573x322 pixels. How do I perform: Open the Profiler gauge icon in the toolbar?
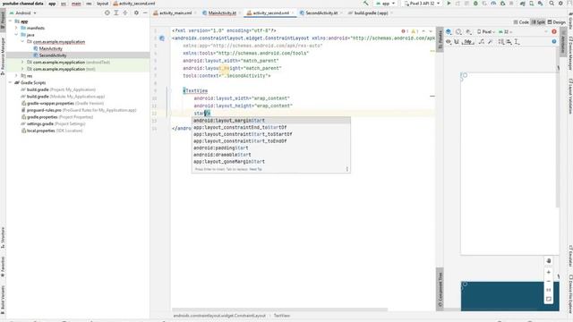point(493,4)
